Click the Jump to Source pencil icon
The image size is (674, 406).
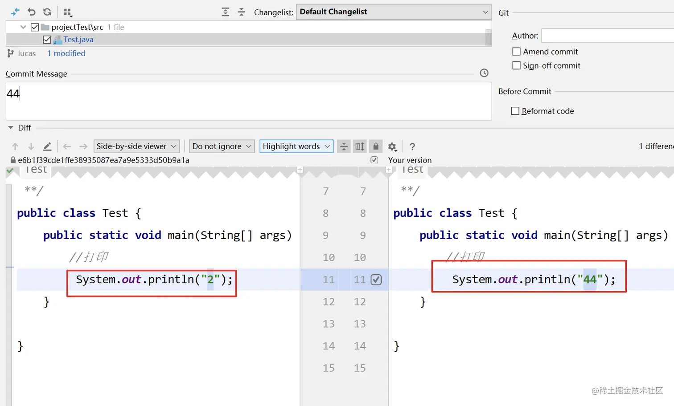tap(47, 146)
